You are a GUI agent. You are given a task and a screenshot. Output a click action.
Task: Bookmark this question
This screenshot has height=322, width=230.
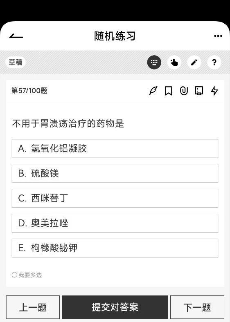pos(169,91)
